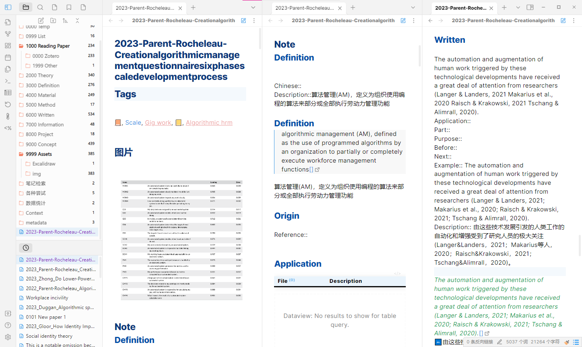This screenshot has width=582, height=347.
Task: Open more options in middle pane
Action: tap(413, 21)
